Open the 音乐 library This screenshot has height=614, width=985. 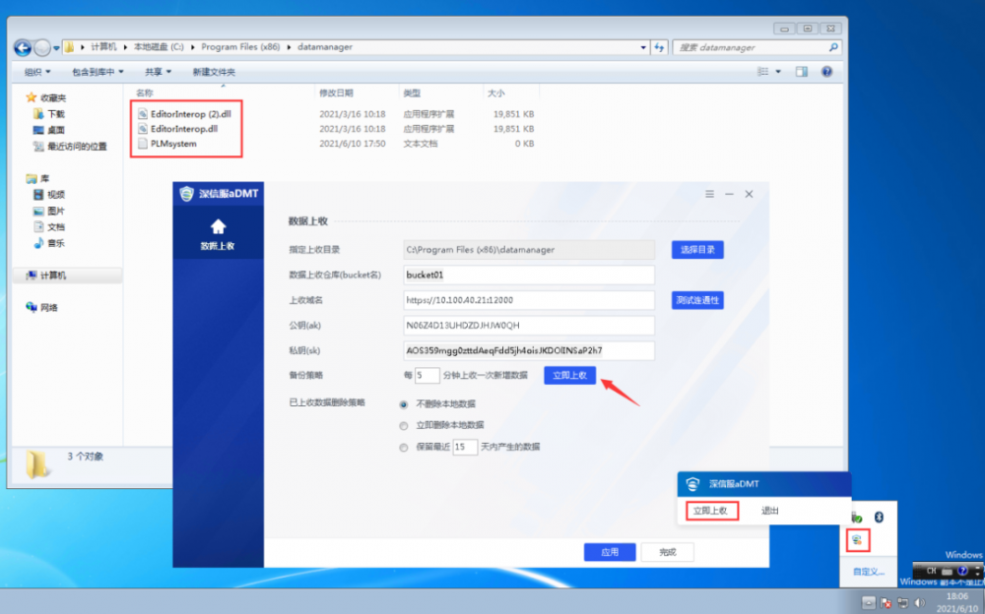(49, 243)
